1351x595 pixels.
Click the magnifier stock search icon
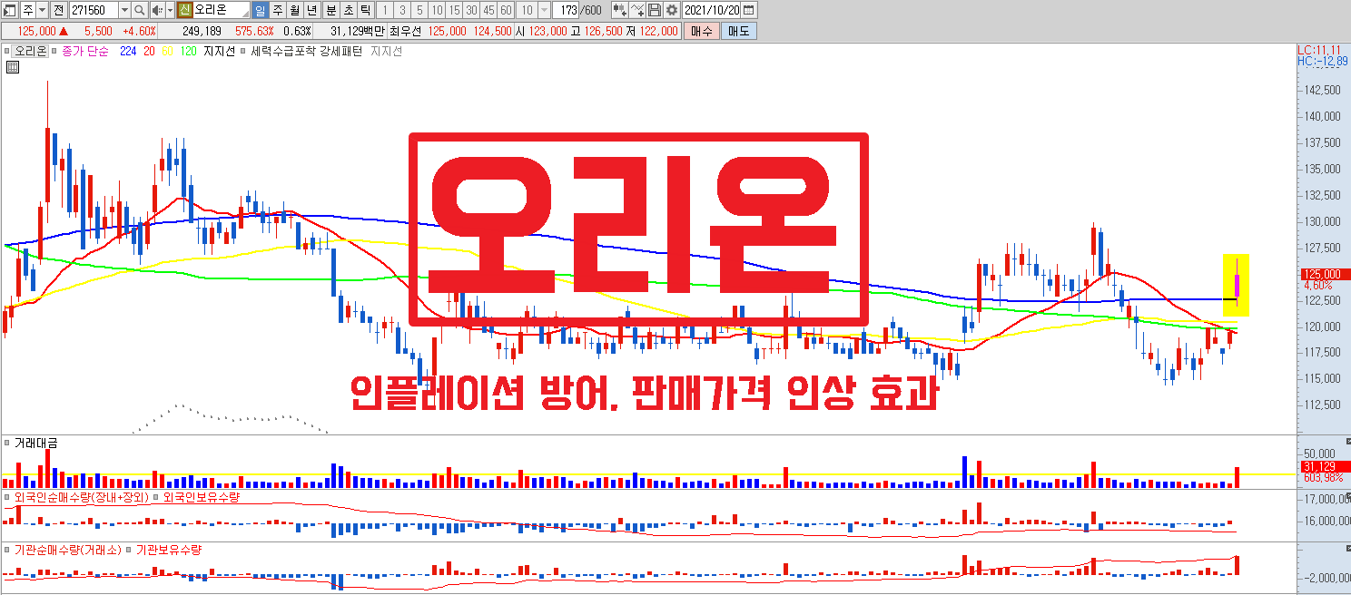139,10
